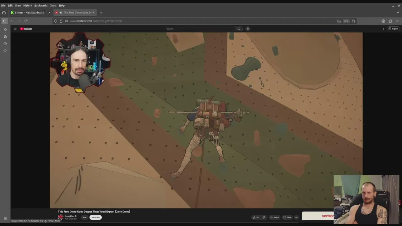Open YouTube settings three-dot menu

[383, 29]
